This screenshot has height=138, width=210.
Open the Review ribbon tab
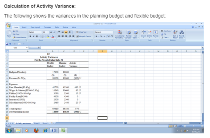(x=65, y=27)
